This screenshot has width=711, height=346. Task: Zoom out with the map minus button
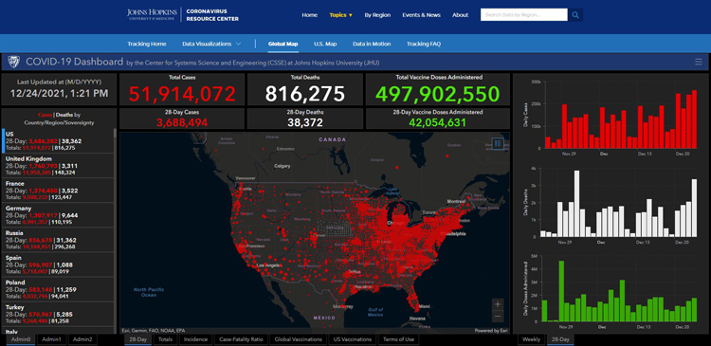(498, 316)
